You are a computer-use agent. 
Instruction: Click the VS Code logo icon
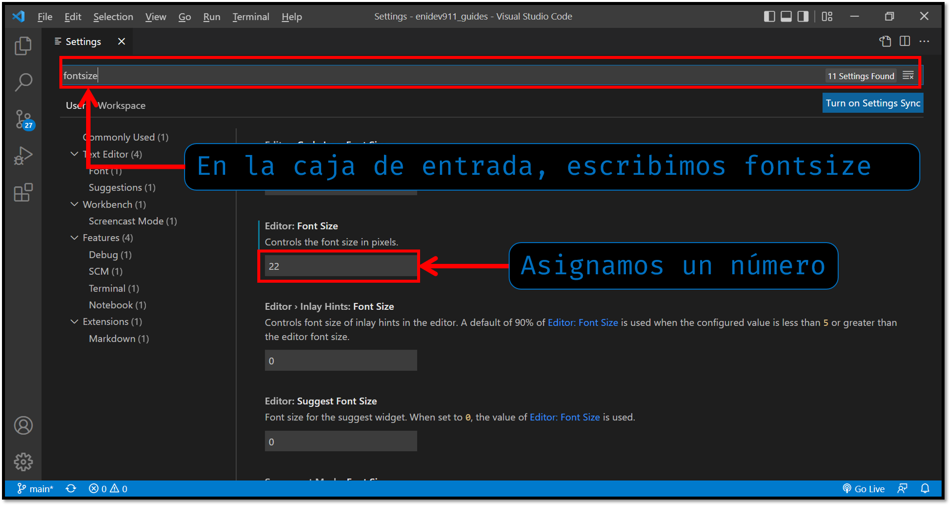tap(19, 16)
